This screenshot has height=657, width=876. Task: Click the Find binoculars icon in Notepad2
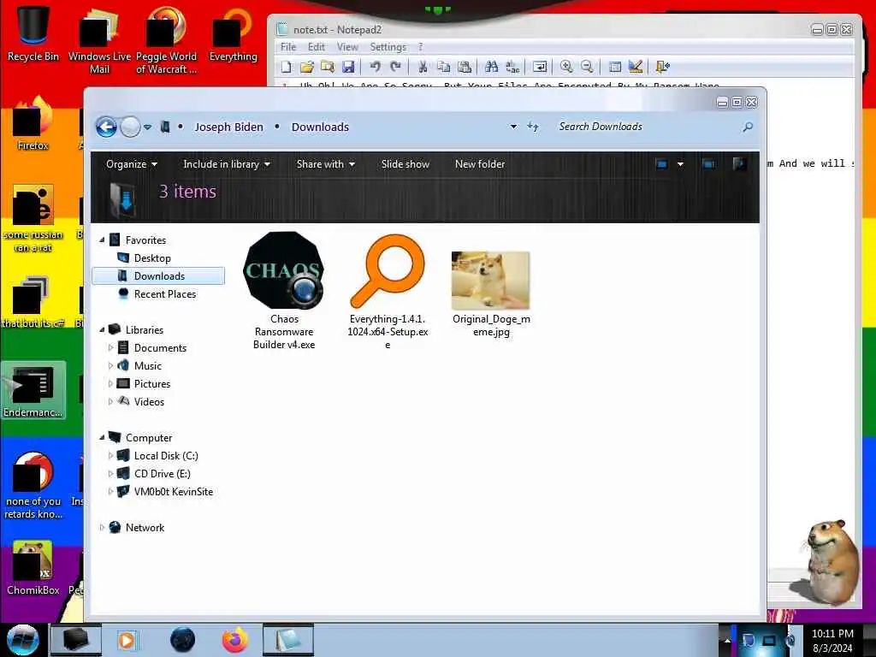(x=492, y=67)
